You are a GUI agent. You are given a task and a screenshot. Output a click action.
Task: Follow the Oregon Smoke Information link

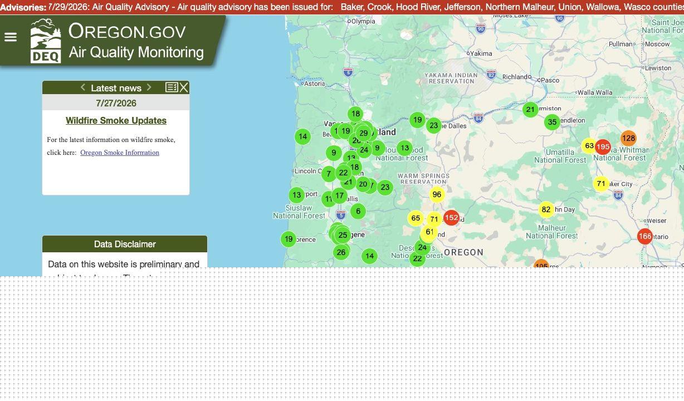coord(120,153)
